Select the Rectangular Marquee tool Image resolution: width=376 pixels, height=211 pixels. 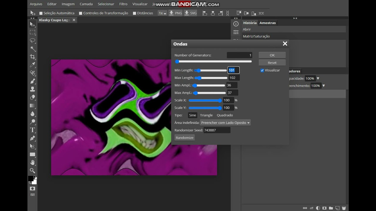[33, 33]
